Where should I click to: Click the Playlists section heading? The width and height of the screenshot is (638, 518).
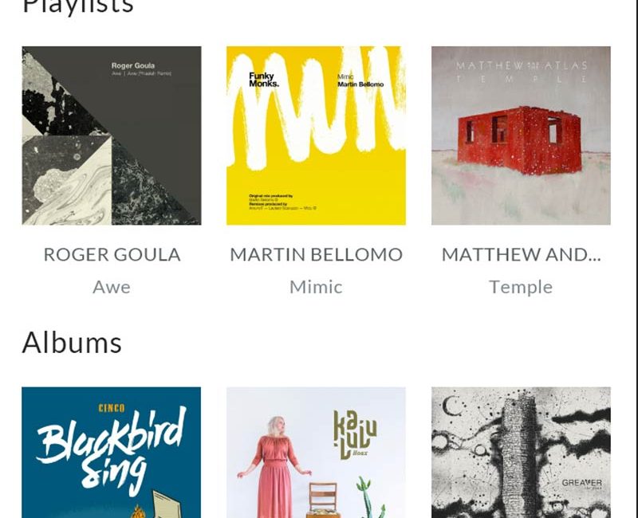pyautogui.click(x=77, y=6)
